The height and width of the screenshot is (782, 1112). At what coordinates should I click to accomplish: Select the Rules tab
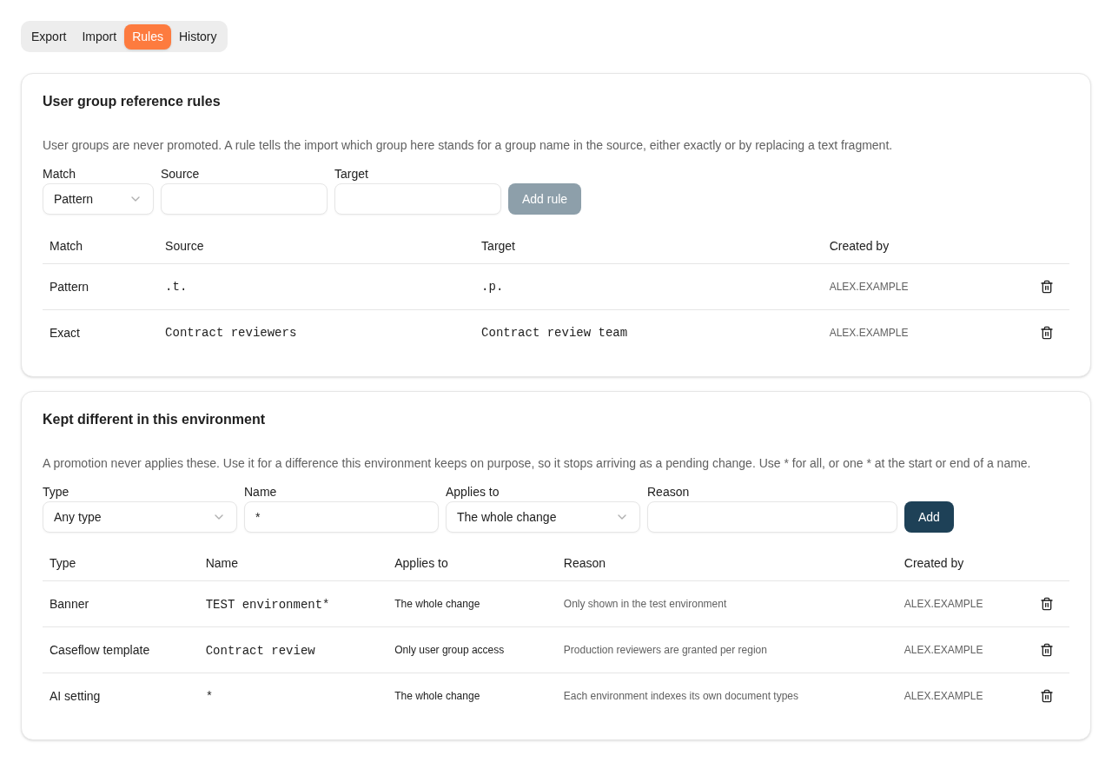pos(148,36)
